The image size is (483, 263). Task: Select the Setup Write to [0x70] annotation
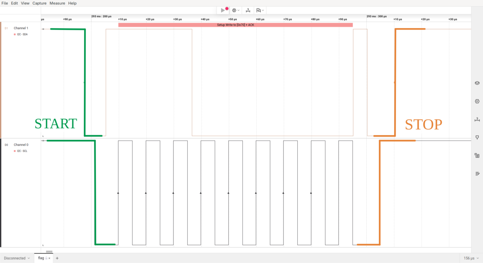pos(235,25)
